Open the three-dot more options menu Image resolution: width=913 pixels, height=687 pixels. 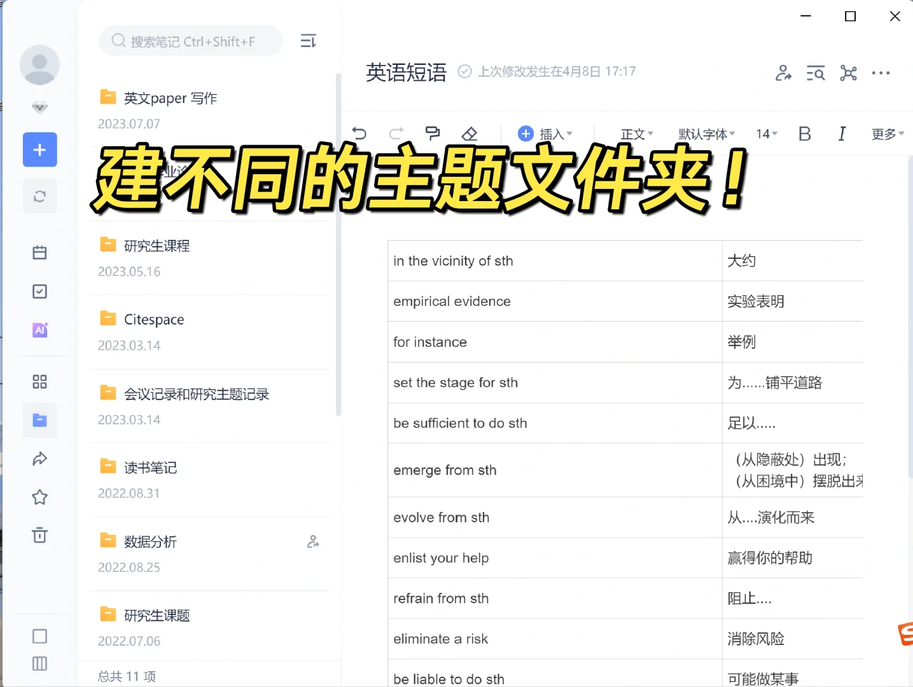pyautogui.click(x=881, y=73)
